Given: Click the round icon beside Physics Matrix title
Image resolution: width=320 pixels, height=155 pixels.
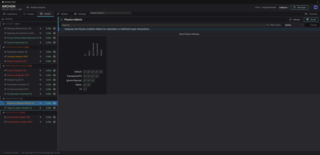Looking at the screenshot, I should click(62, 19).
